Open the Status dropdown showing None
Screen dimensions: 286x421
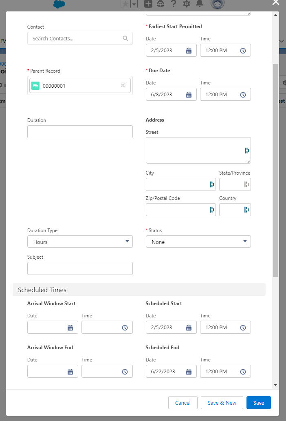click(198, 242)
